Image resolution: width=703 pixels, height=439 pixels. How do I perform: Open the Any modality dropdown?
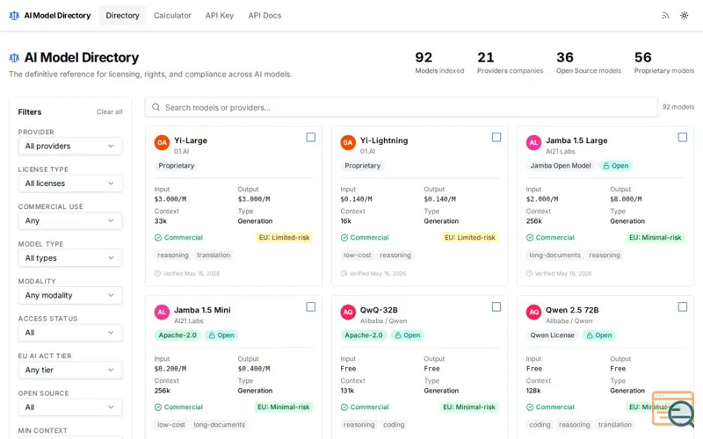coord(70,296)
